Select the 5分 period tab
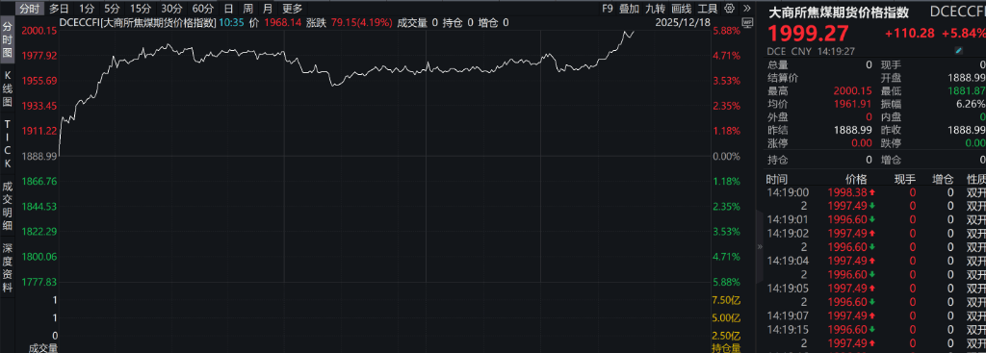Image resolution: width=986 pixels, height=353 pixels. coord(112,9)
